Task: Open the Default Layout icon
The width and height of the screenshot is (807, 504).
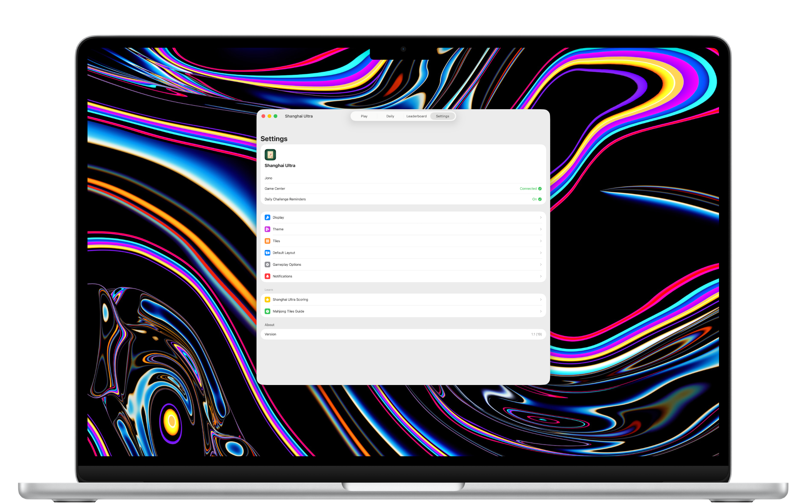Action: (267, 253)
